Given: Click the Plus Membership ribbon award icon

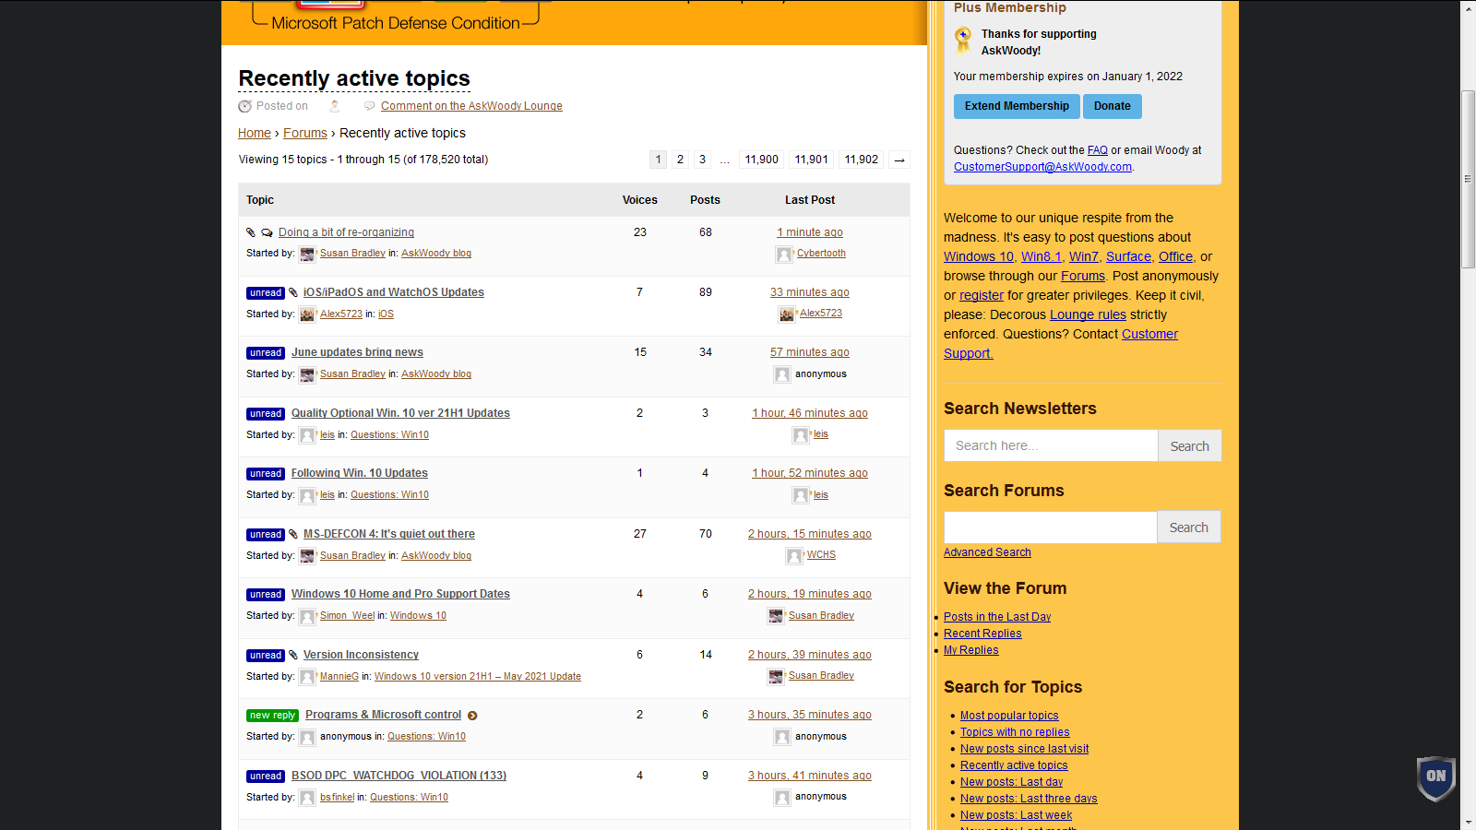Looking at the screenshot, I should 963,41.
